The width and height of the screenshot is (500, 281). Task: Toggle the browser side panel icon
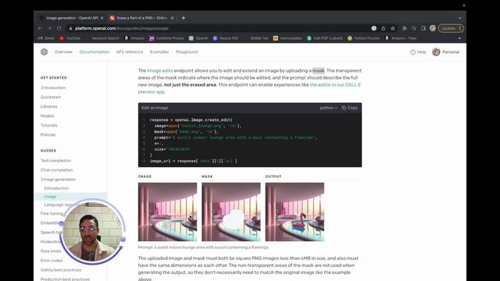[x=423, y=28]
